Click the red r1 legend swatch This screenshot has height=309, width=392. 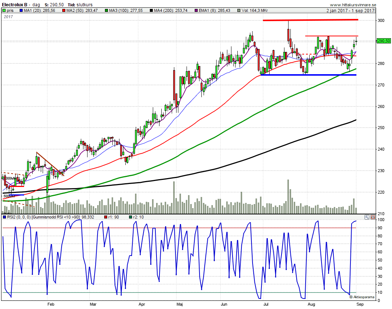[105, 217]
